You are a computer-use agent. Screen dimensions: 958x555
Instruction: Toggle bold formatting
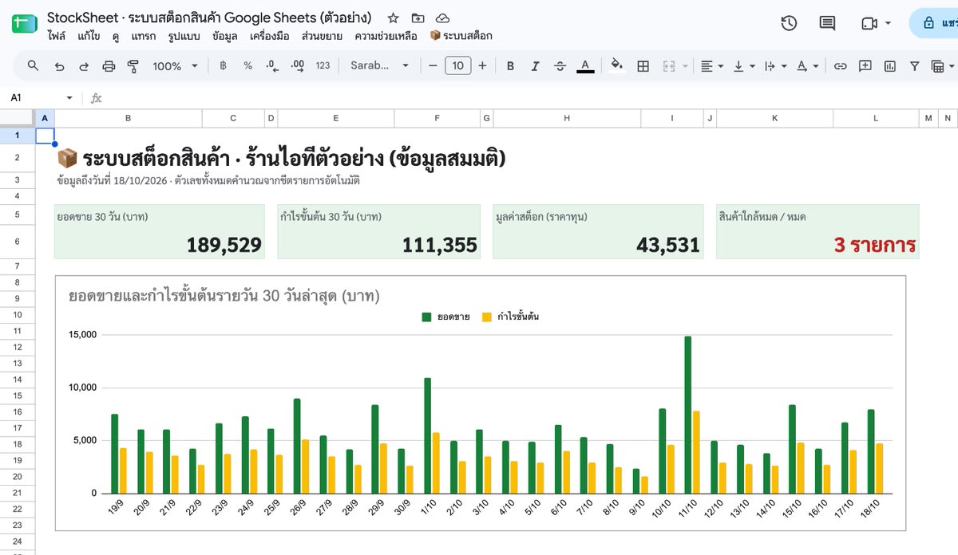[x=510, y=66]
